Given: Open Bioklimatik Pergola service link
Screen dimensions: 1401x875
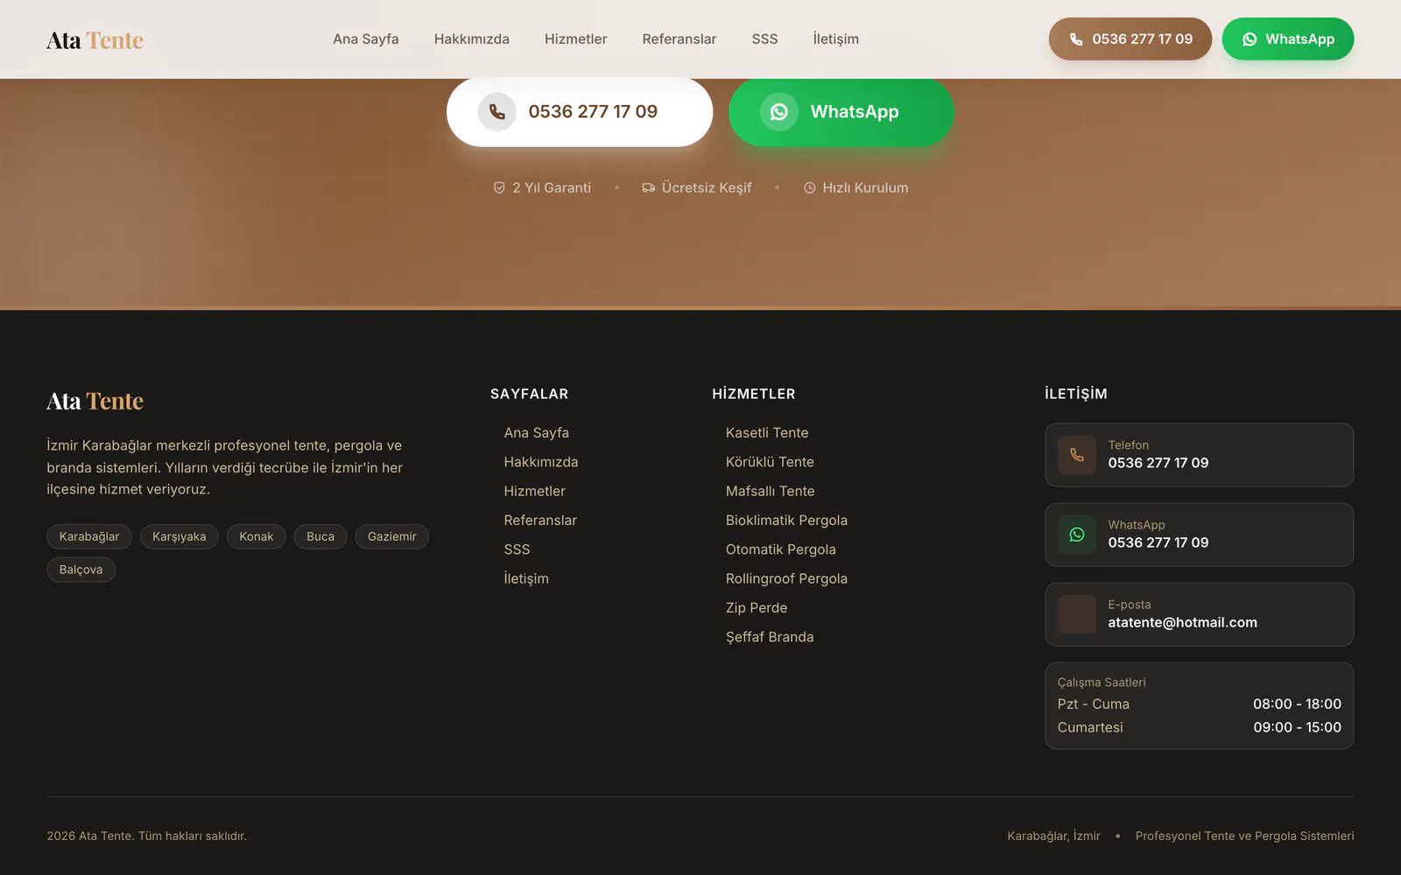Looking at the screenshot, I should [x=786, y=521].
